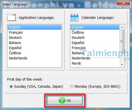Choose Français in Application Language list
The height and width of the screenshot is (110, 132).
[x=35, y=33]
